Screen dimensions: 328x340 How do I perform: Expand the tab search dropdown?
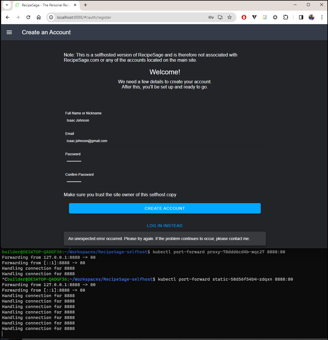[7, 5]
